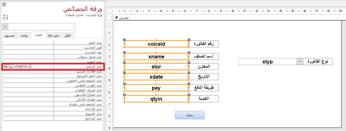Click the عند النقر property value field
The height and width of the screenshot is (131, 346).
coord(28,42)
